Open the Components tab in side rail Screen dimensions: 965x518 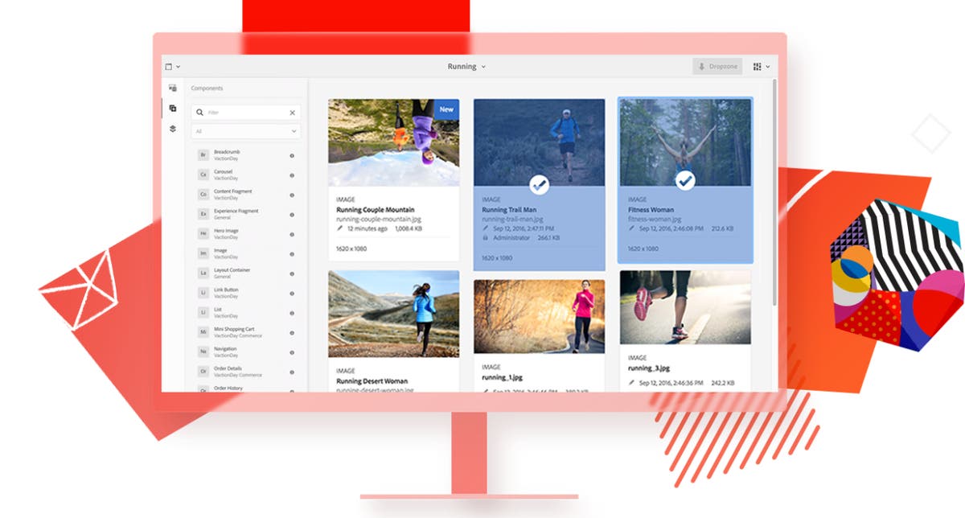(x=173, y=108)
